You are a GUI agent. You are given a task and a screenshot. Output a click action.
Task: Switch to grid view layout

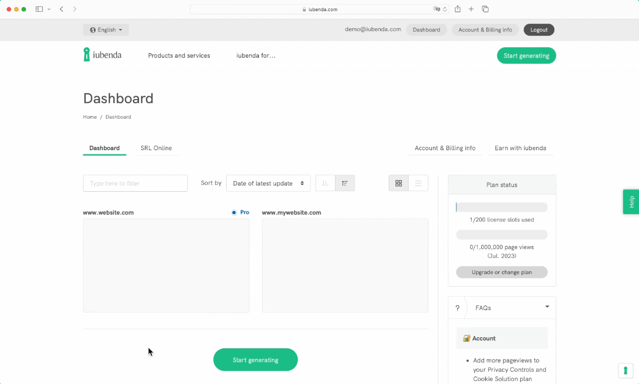click(x=398, y=183)
